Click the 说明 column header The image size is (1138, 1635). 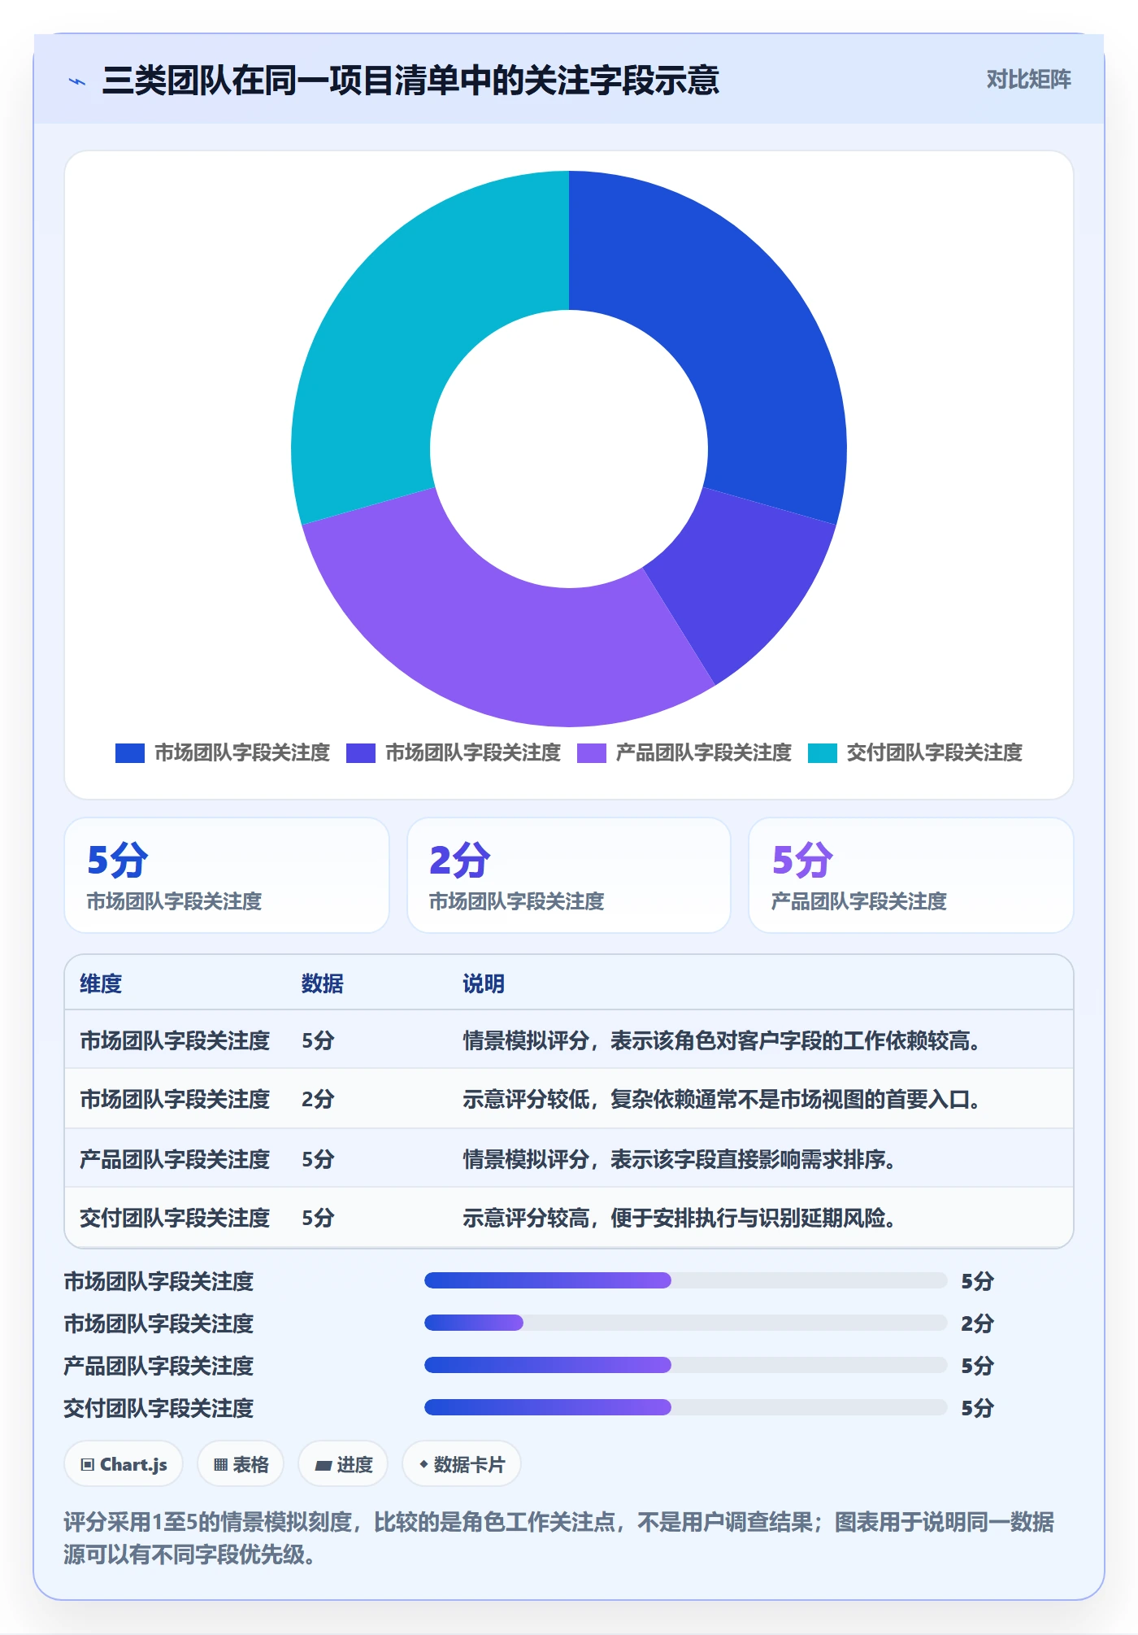point(484,984)
